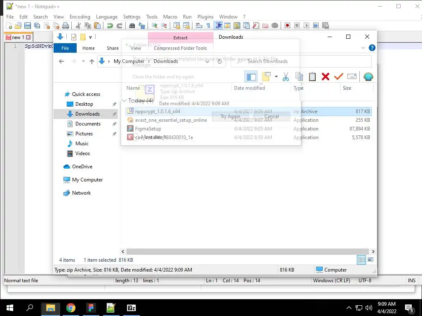Close the new 1 tab with its X

28,37
